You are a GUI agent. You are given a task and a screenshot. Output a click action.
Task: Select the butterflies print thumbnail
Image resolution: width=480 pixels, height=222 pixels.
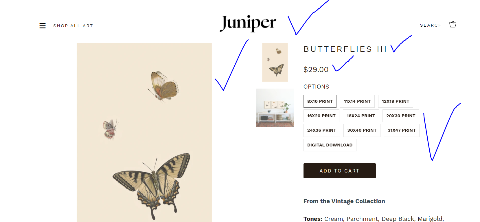[275, 62]
